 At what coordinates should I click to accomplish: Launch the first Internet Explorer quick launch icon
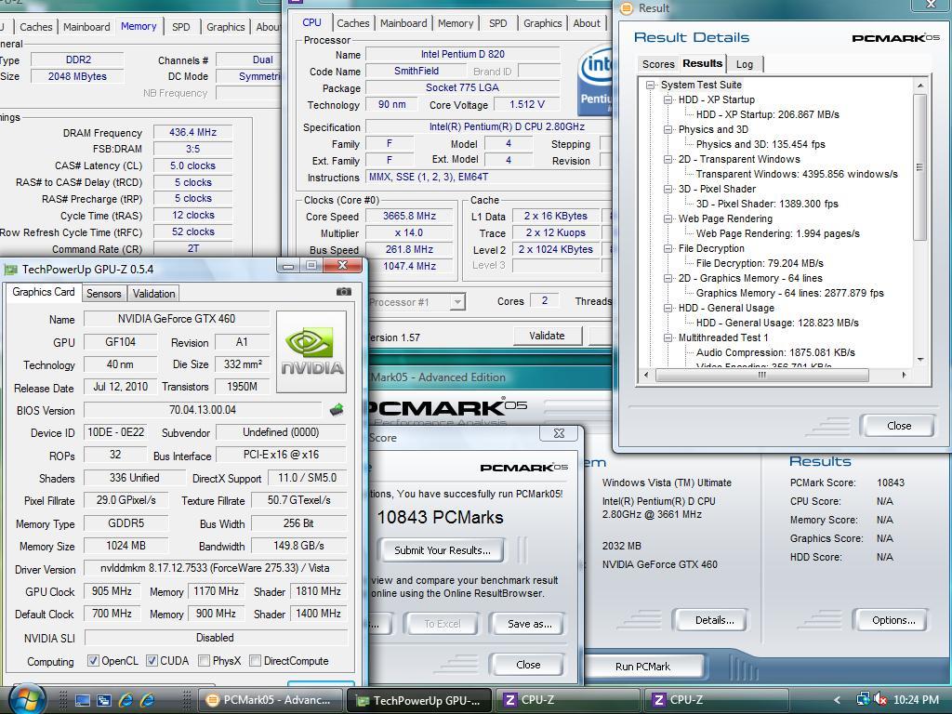(x=126, y=700)
